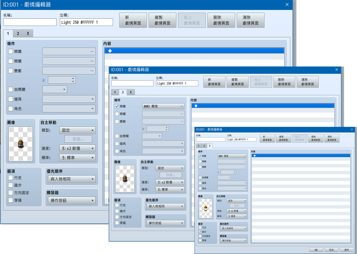Switch to tab 3 in the page 1 window
This screenshot has width=357, height=254.
pos(28,33)
